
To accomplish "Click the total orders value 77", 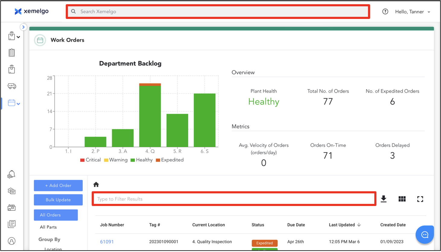I will pos(328,102).
